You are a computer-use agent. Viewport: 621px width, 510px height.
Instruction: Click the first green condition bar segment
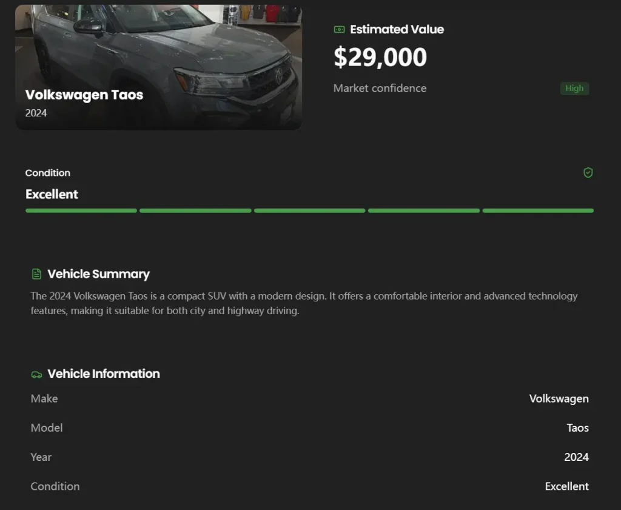pyautogui.click(x=81, y=210)
